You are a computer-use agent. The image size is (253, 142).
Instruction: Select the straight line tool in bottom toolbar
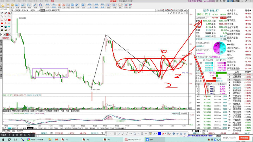tap(119, 134)
